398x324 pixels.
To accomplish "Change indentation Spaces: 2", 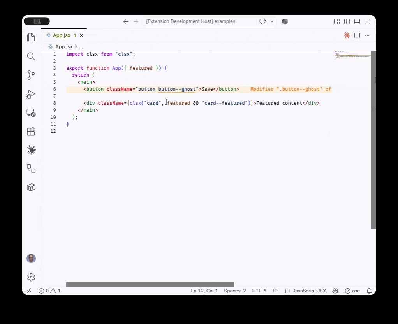I will pyautogui.click(x=235, y=291).
